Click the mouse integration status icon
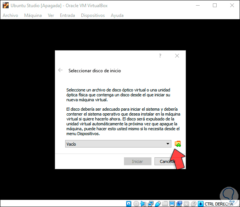This screenshot has height=207, width=240. tap(194, 204)
